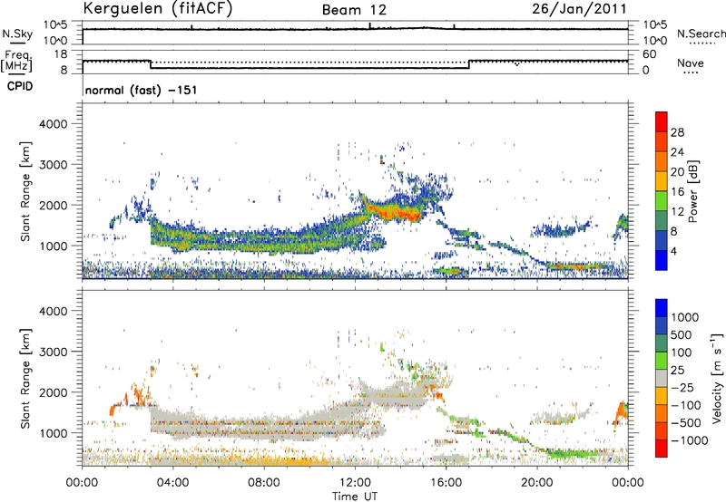Click the power plot 'Slant Range [km]' label

click(x=25, y=191)
